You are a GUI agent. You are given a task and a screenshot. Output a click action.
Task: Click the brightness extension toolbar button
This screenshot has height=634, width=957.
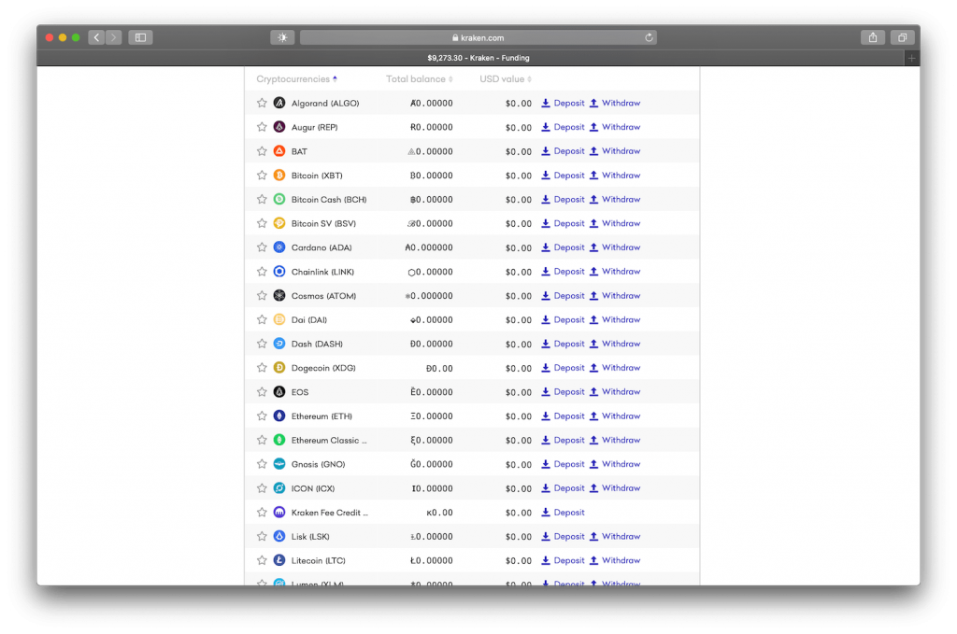click(x=282, y=37)
